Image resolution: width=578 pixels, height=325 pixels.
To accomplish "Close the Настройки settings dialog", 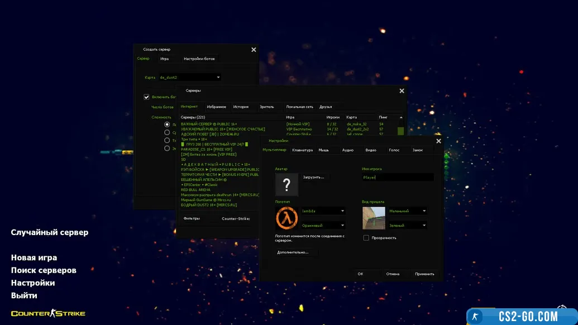I will pyautogui.click(x=438, y=141).
